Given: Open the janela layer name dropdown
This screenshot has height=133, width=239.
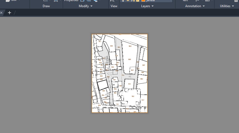Looking at the screenshot, I should pyautogui.click(x=171, y=1).
